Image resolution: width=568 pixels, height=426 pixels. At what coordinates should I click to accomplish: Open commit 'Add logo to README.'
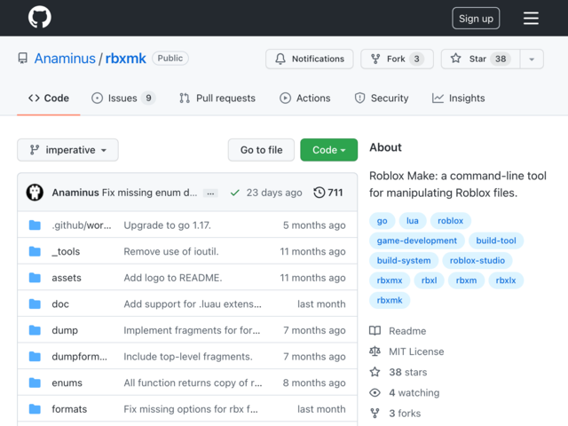pyautogui.click(x=173, y=278)
